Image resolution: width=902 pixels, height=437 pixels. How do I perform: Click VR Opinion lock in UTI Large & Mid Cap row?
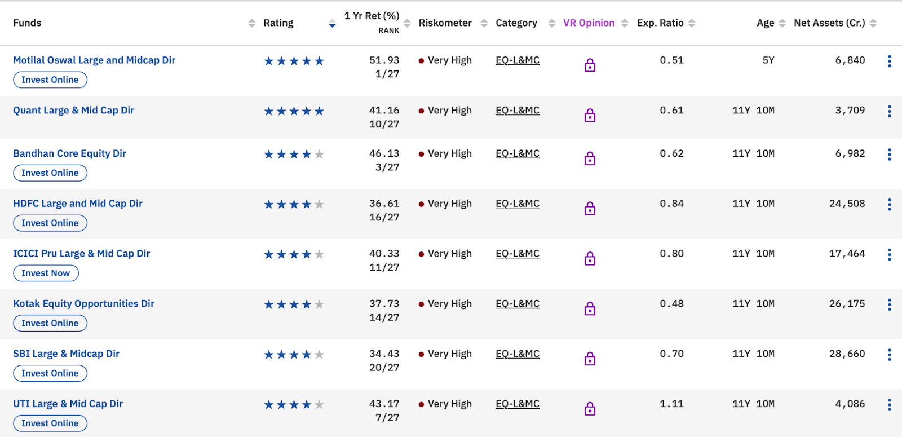click(x=590, y=409)
